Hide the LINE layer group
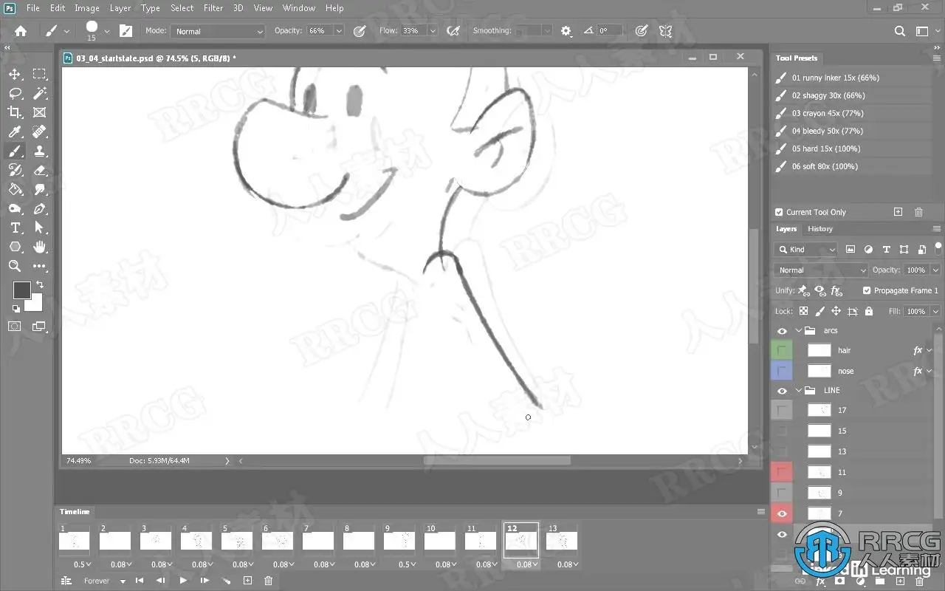Screen dimensions: 945x591 point(782,390)
